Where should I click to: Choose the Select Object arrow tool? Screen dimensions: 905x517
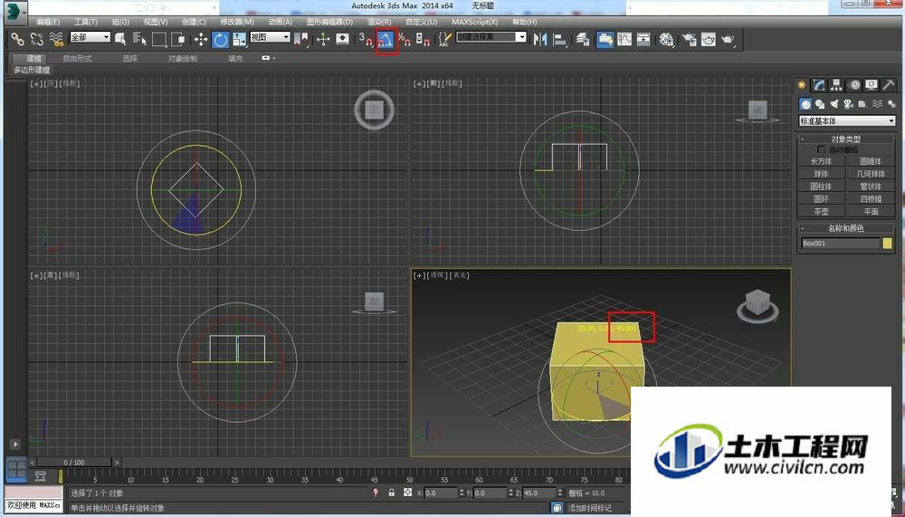[x=120, y=39]
